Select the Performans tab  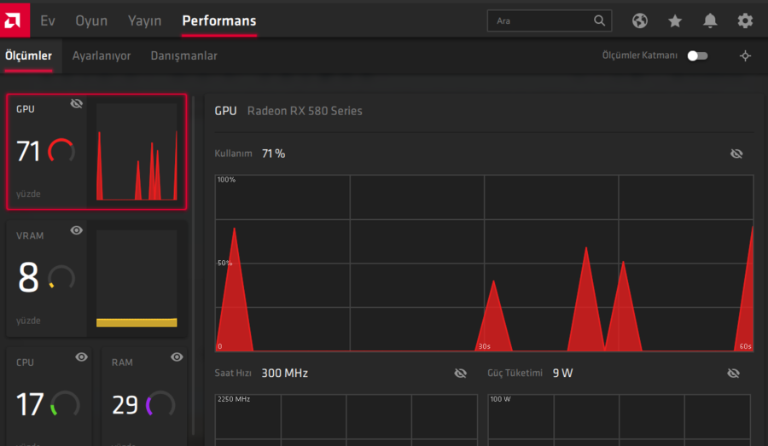(x=219, y=20)
